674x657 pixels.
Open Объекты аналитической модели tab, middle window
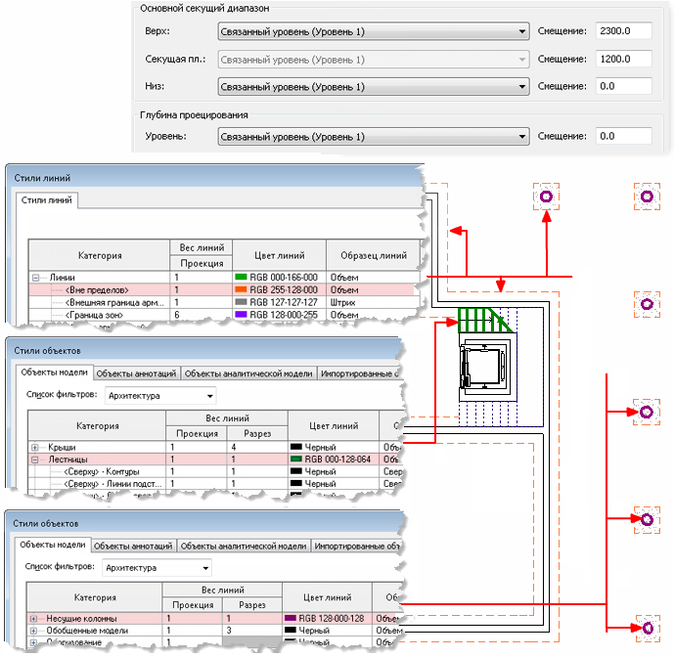(248, 373)
